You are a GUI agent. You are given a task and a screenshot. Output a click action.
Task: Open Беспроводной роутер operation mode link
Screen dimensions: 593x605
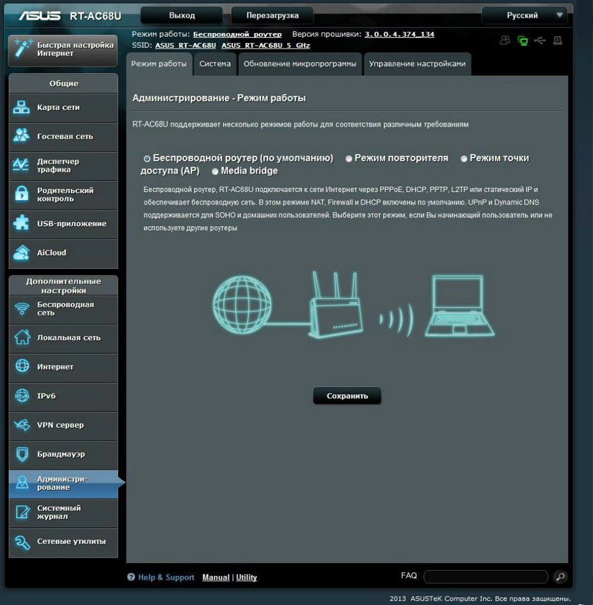(237, 34)
